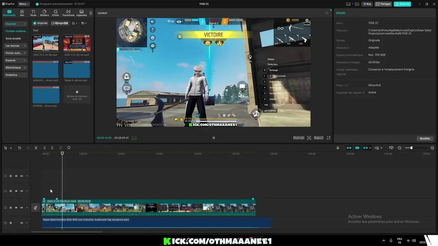Click the microphone voiceover icon
This screenshot has width=438, height=246.
pos(338,148)
